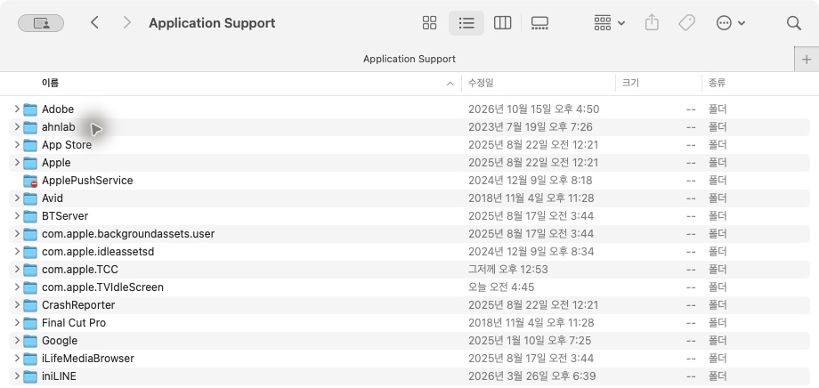Sort by the 수정일 column header

[481, 83]
